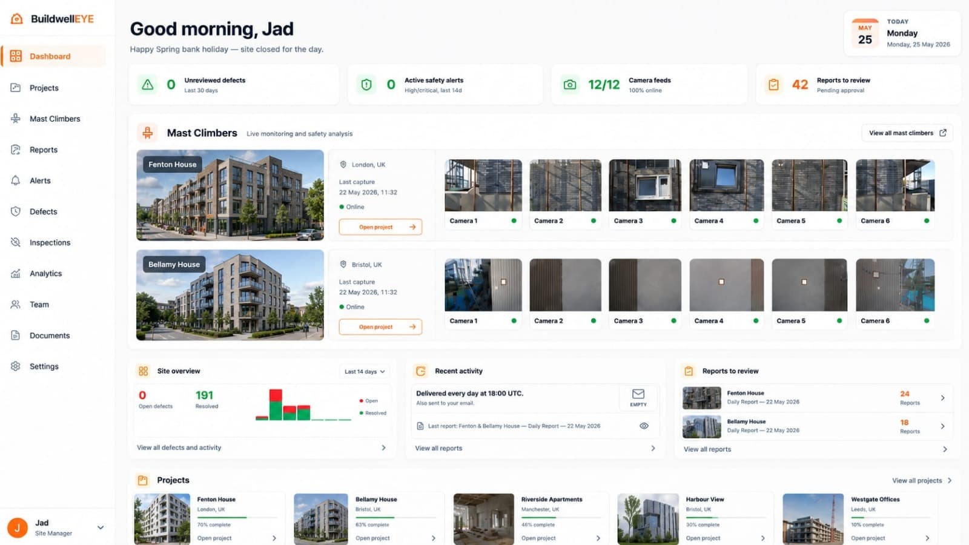Viewport: 969px width, 545px height.
Task: Click View all mast climbers button
Action: tap(907, 133)
